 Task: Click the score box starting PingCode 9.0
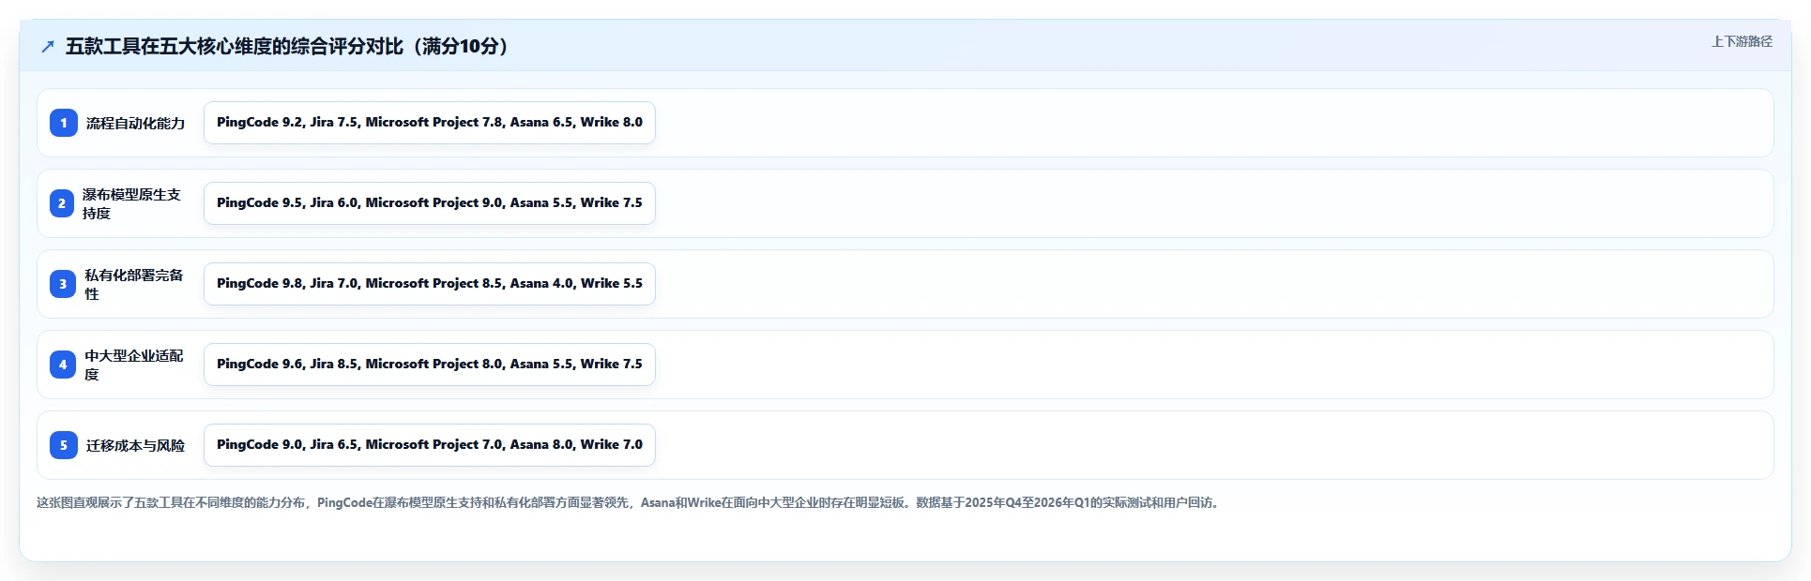430,445
